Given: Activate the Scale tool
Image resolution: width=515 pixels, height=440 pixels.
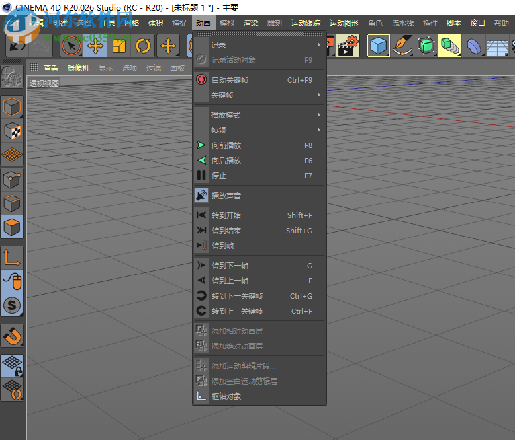Looking at the screenshot, I should tap(119, 46).
